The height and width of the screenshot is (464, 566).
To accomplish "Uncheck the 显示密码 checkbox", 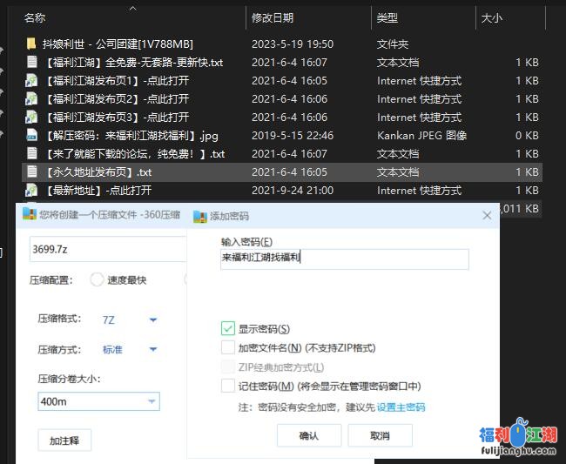I will pos(228,329).
